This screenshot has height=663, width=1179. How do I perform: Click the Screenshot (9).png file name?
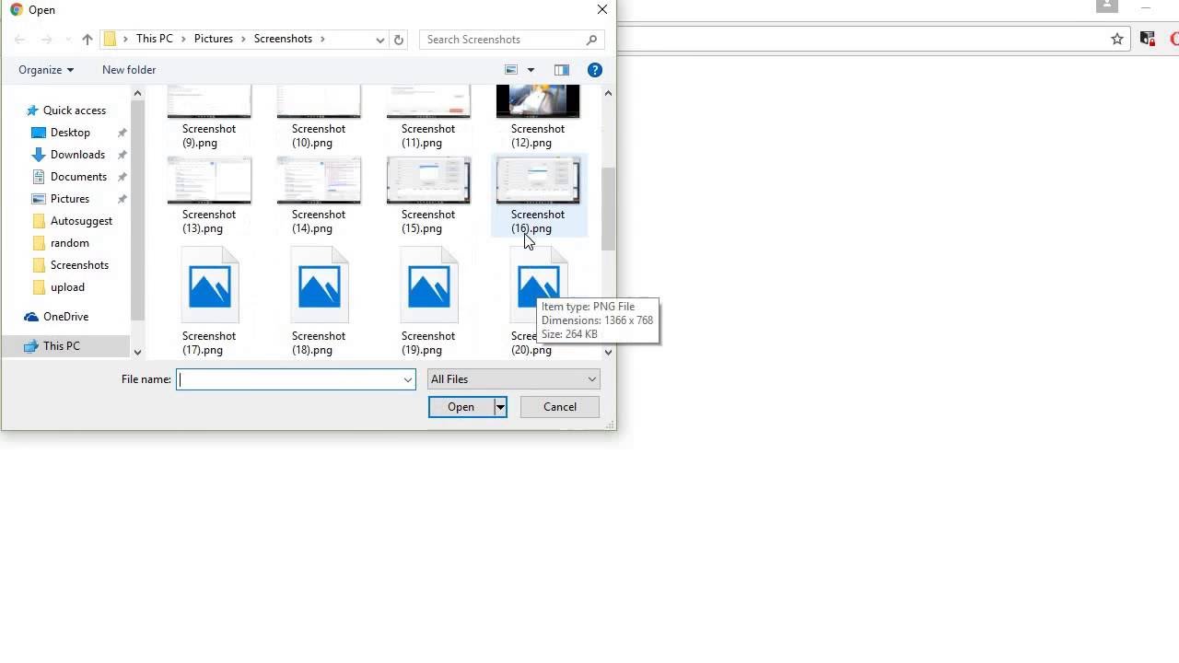point(209,135)
